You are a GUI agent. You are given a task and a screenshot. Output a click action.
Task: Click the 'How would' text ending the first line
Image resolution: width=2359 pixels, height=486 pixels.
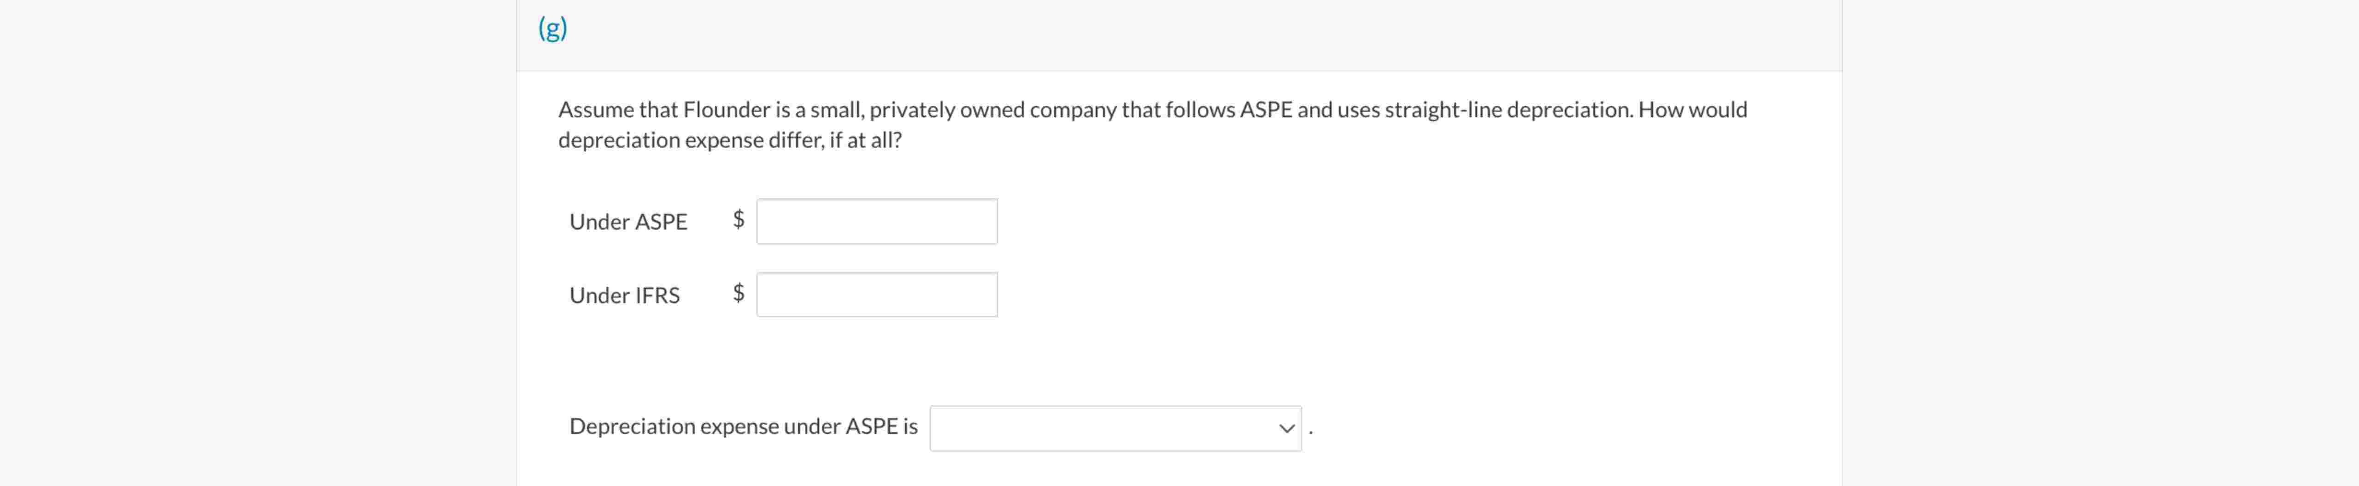tap(1692, 110)
